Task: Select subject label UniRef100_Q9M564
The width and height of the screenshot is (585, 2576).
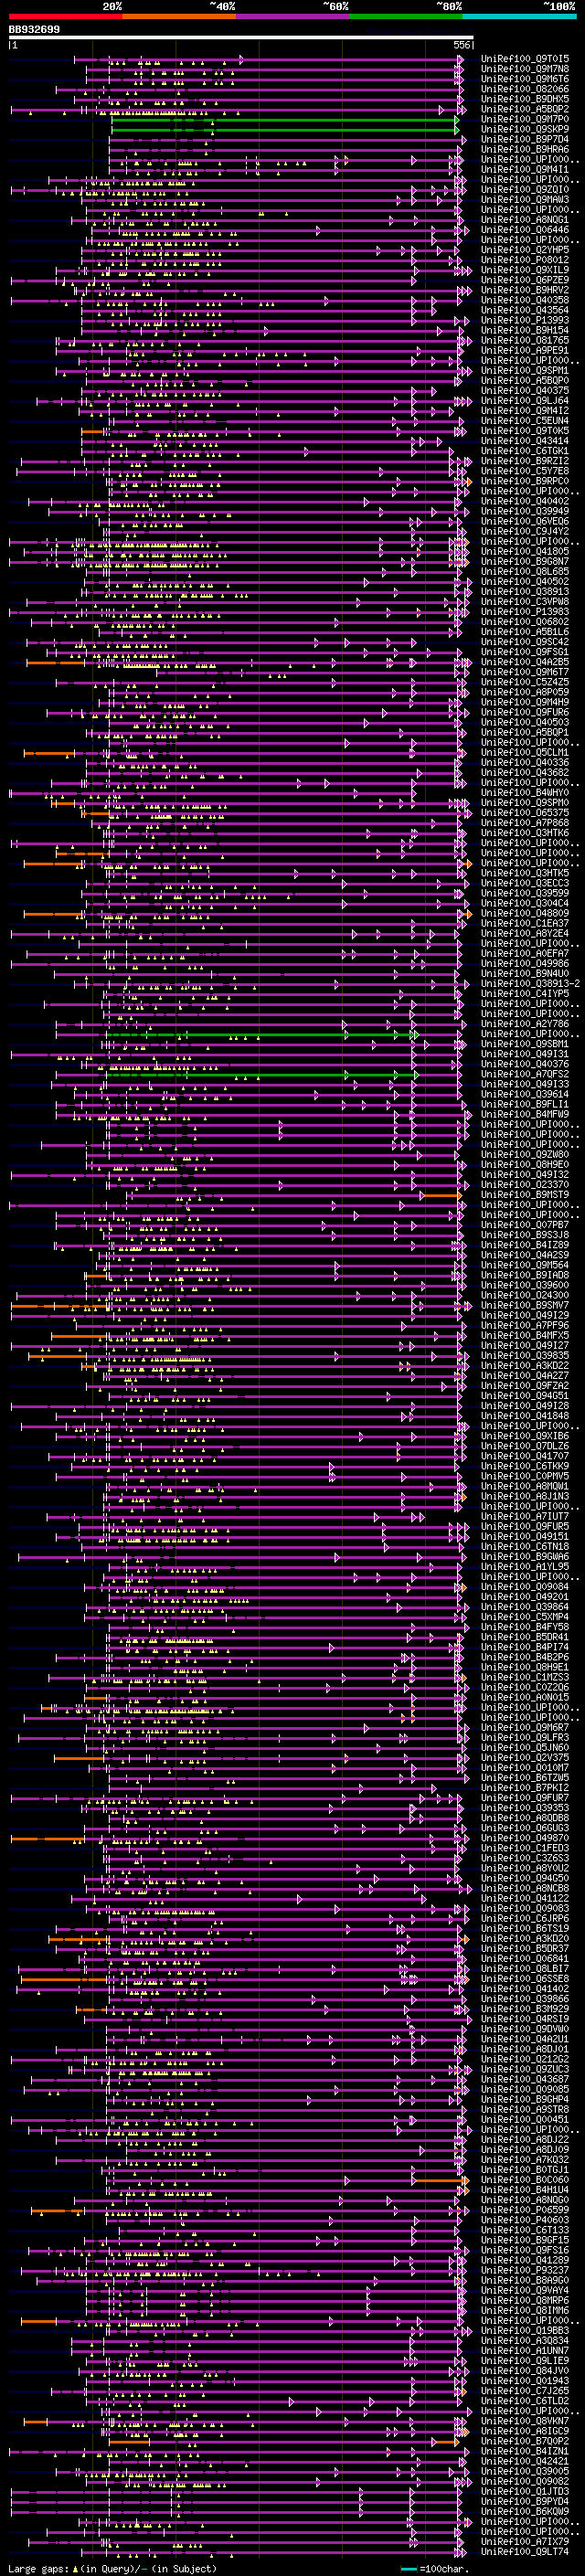Action: tap(525, 1265)
